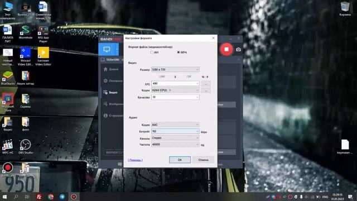Open the О программе tab in Bandicam
357x201 pixels.
(112, 116)
